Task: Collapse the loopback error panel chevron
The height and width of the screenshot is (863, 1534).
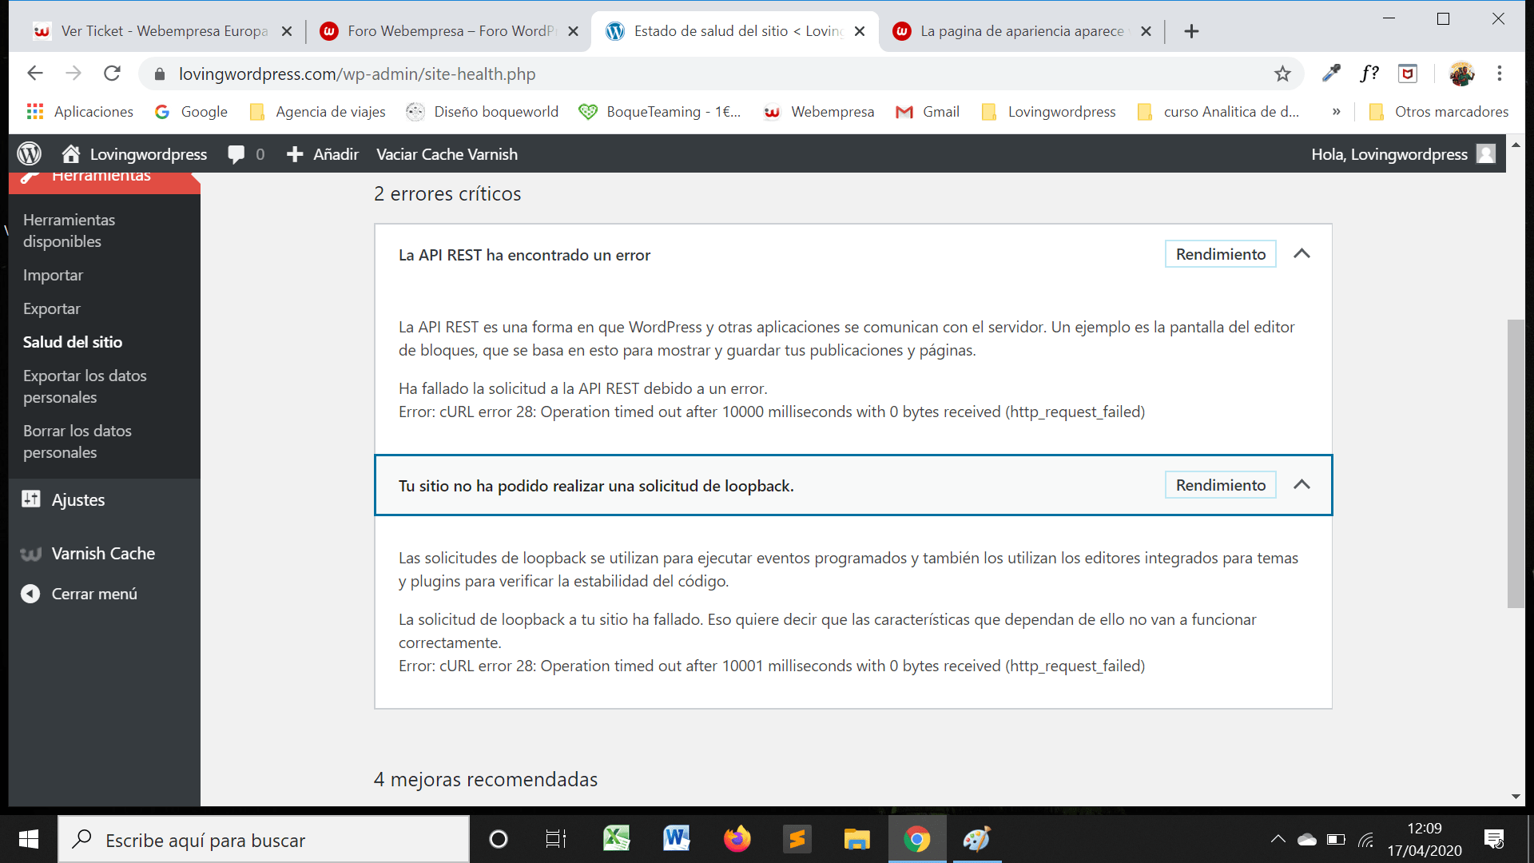Action: pyautogui.click(x=1302, y=485)
